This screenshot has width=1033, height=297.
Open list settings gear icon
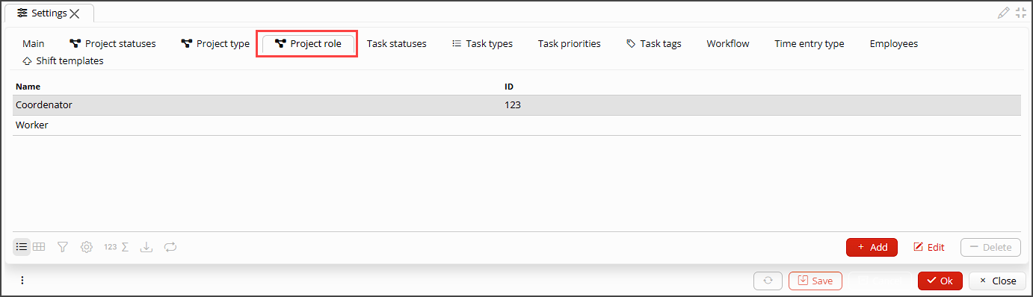tap(87, 247)
